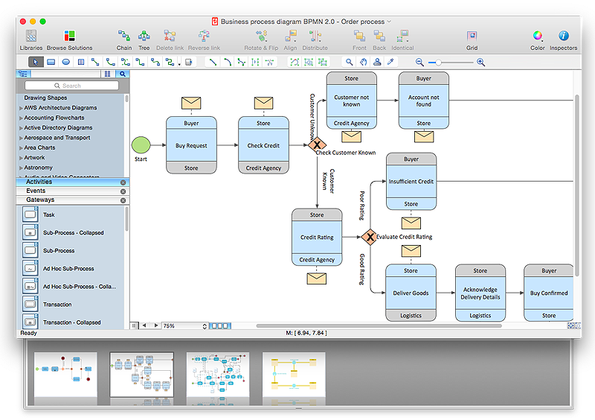Viewport: 595px width, 420px height.
Task: Pick the Transaction - Collapsed shape
Action: [30, 322]
